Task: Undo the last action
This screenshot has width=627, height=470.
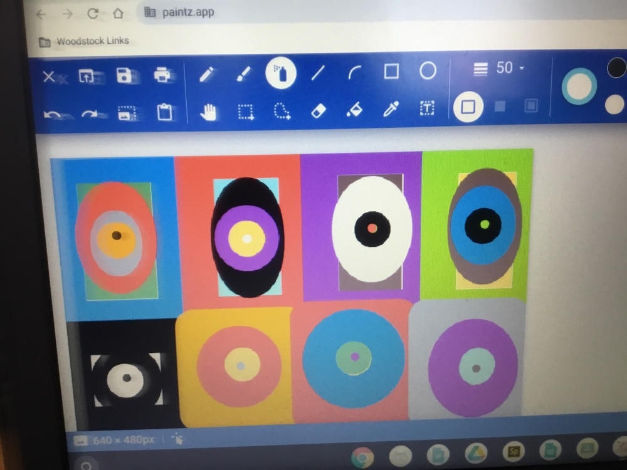Action: pyautogui.click(x=52, y=115)
